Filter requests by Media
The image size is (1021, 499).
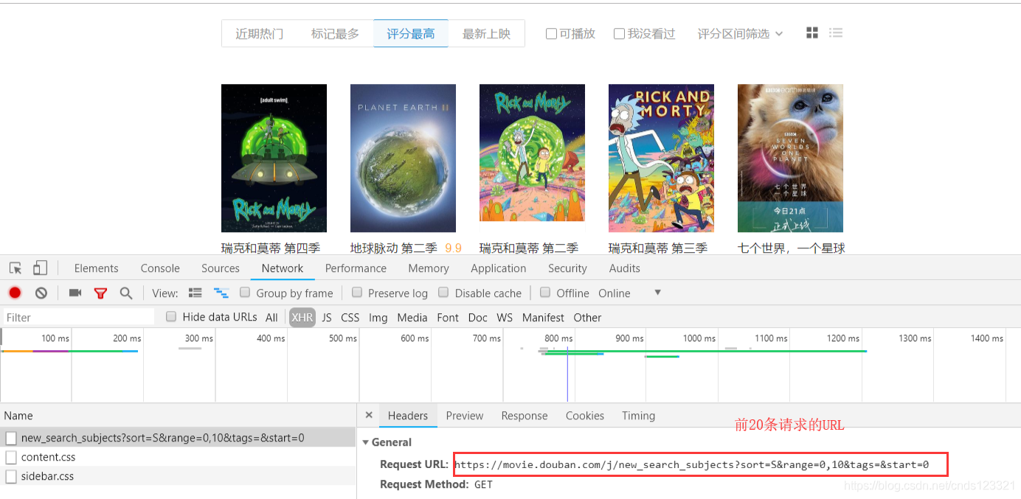pos(412,318)
